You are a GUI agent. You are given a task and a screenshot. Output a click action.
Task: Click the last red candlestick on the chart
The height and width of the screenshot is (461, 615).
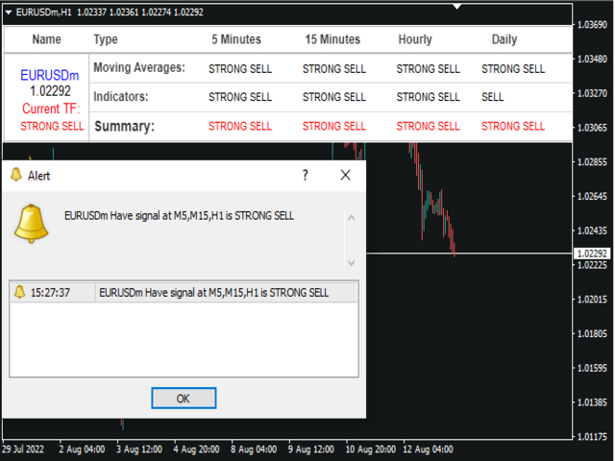(x=455, y=248)
